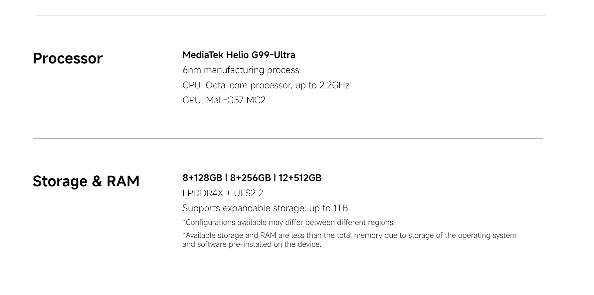Select the MediaTek Helio G99-Ultra title

click(239, 55)
